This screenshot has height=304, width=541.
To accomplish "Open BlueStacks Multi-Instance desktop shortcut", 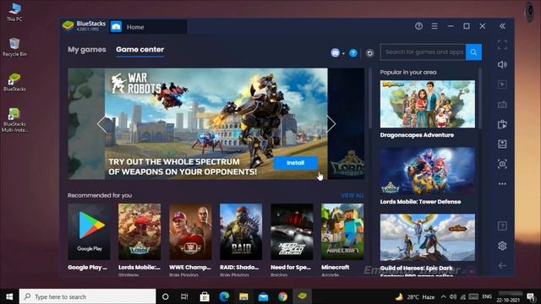I will 14,120.
